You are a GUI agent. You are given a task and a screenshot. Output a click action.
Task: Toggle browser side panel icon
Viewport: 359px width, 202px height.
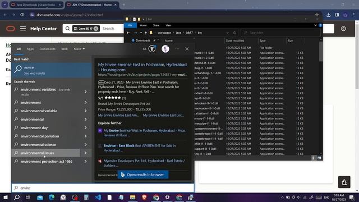coord(337,15)
